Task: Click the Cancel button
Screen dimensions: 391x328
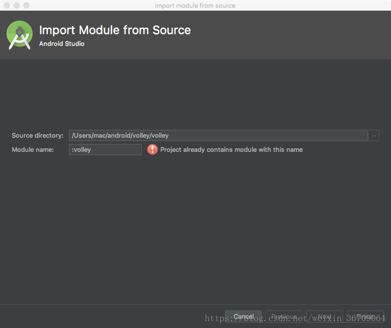Action: (x=243, y=317)
